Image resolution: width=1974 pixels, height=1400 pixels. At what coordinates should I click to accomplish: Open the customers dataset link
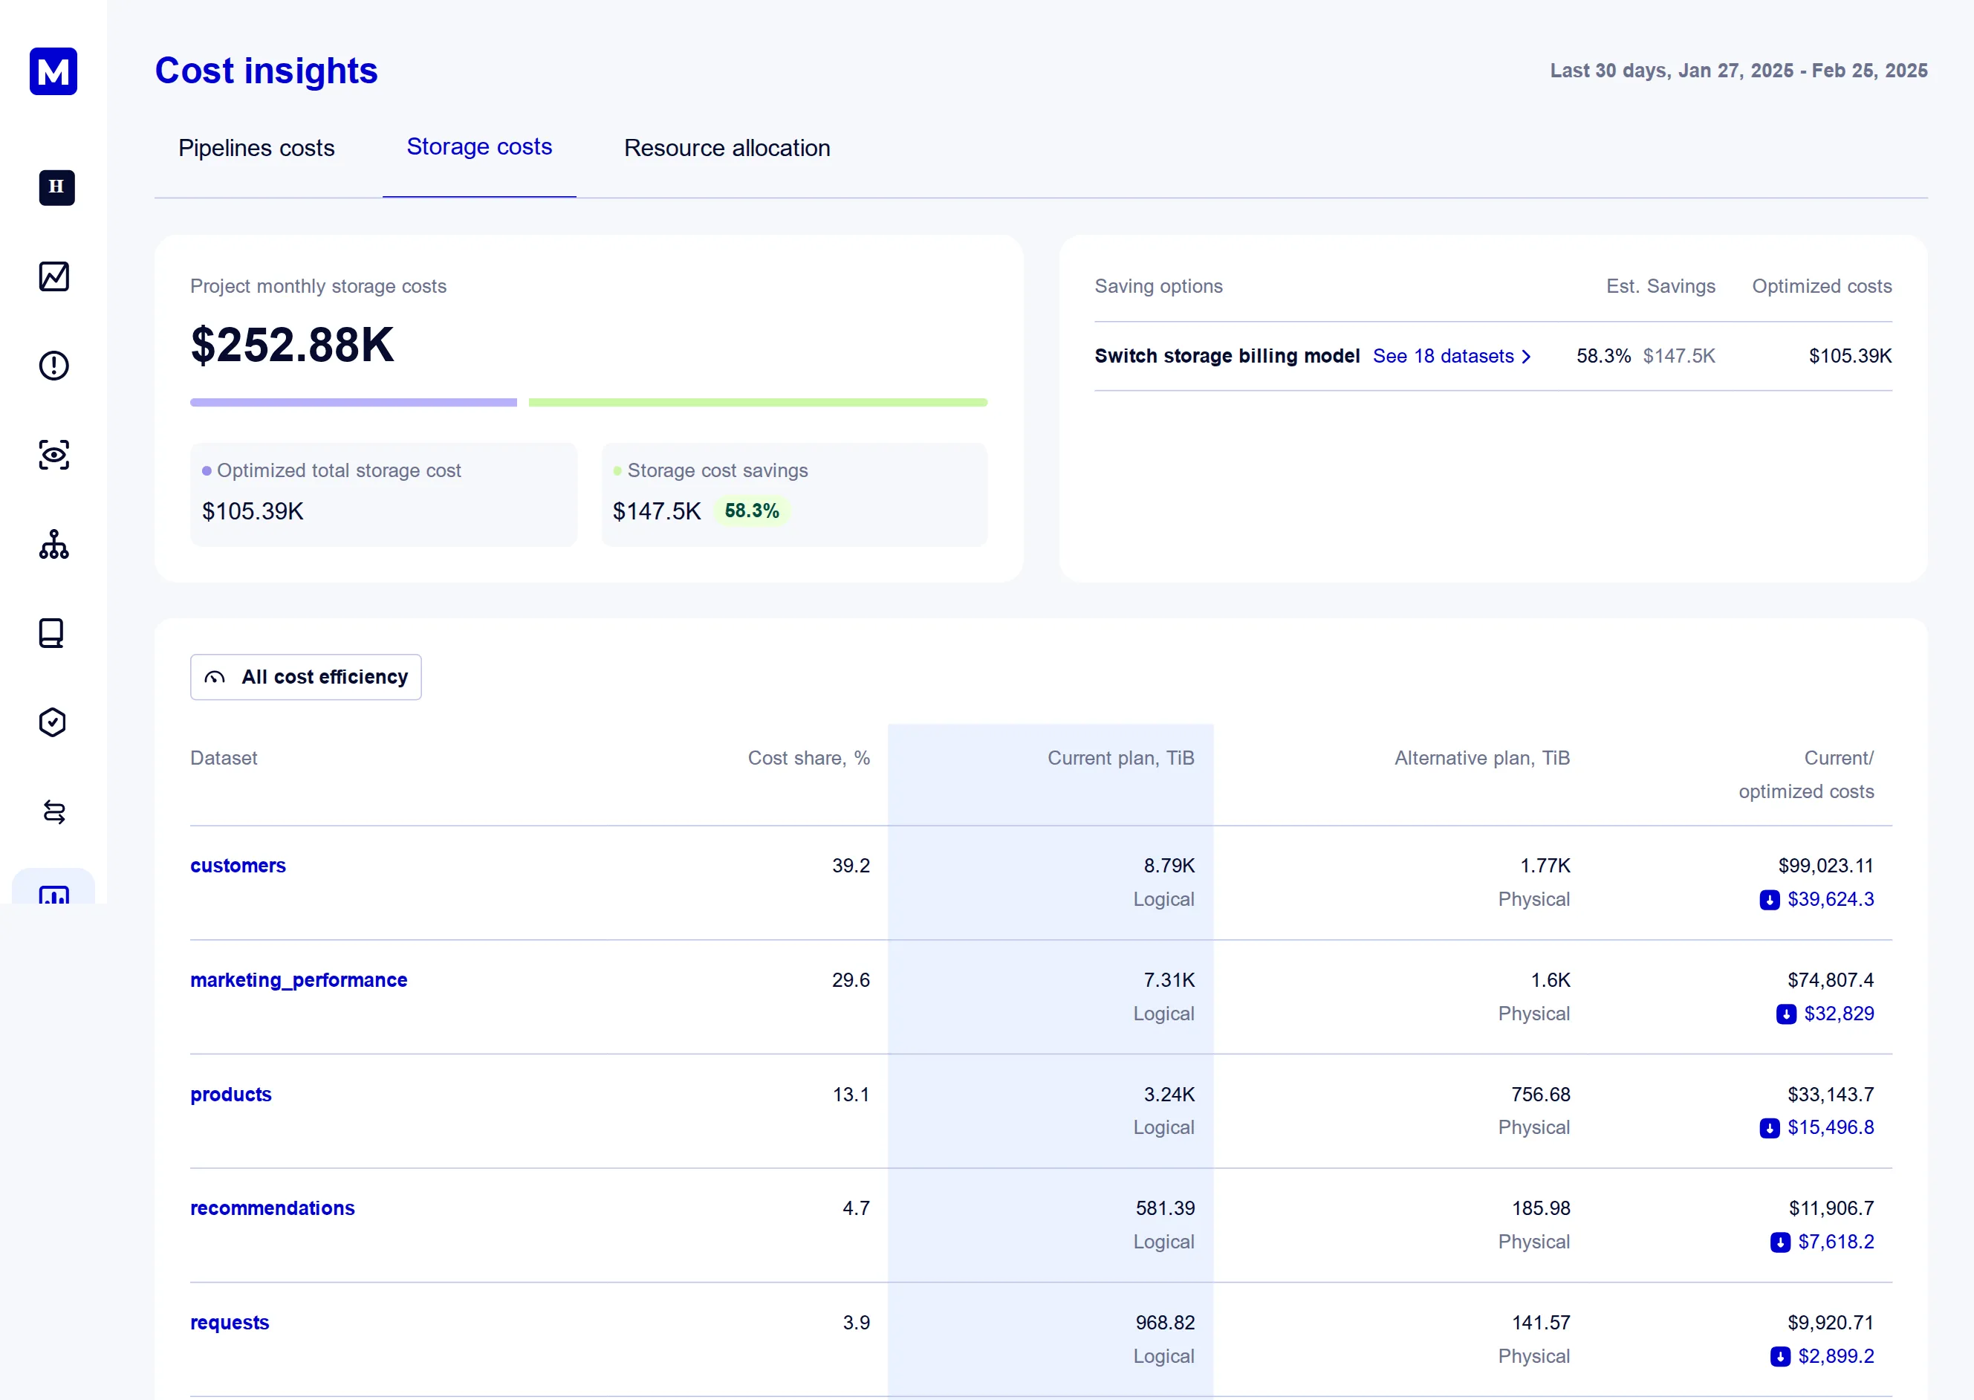(x=238, y=866)
